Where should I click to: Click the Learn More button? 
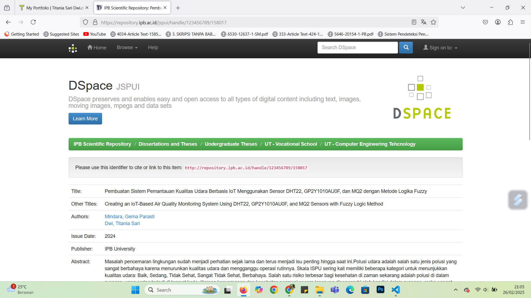85,119
